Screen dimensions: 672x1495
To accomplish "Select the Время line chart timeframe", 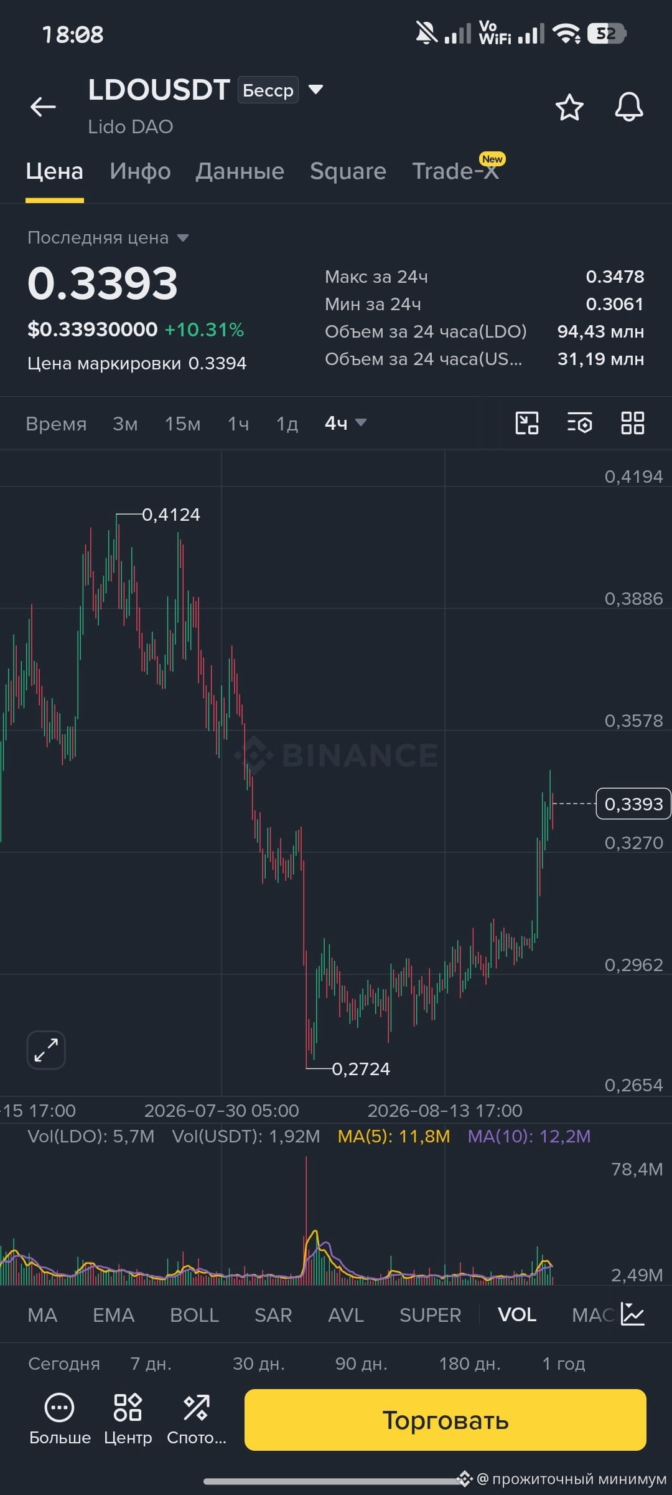I will tap(56, 424).
